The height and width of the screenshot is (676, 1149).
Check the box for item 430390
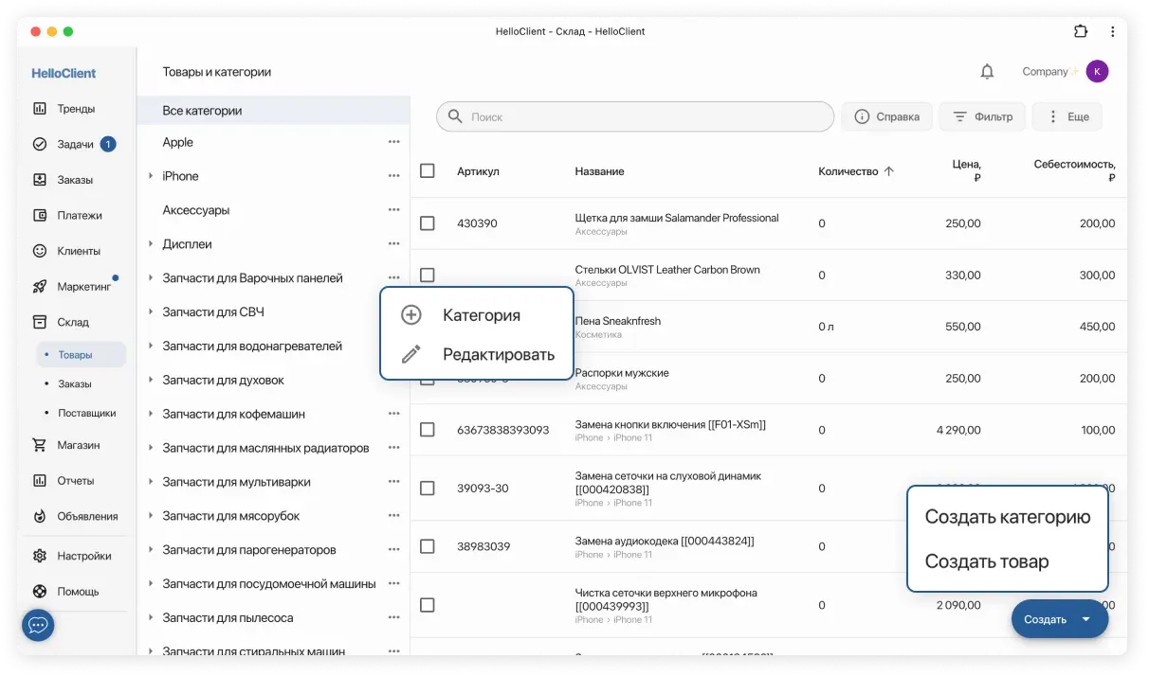coord(428,223)
